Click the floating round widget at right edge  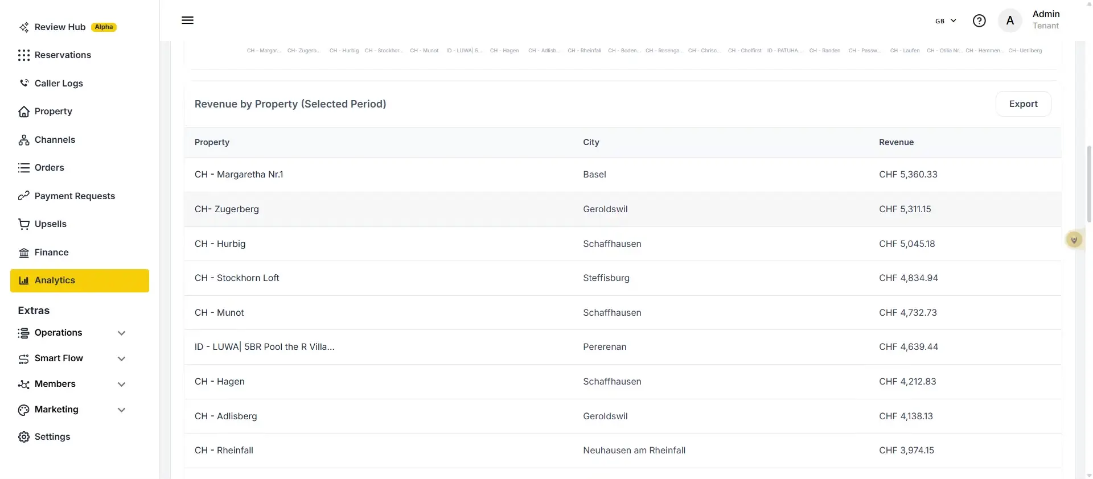point(1074,240)
